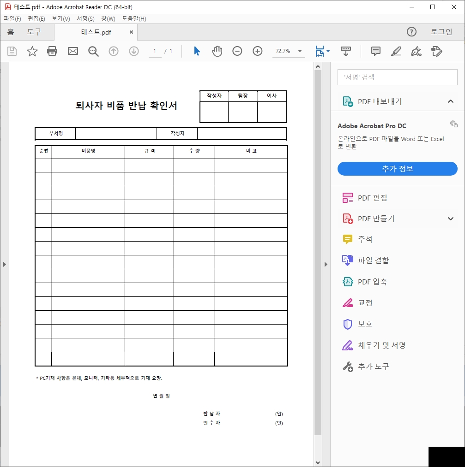Open the 보호 protect tool
Viewport: 465px width, 467px height.
(357, 324)
